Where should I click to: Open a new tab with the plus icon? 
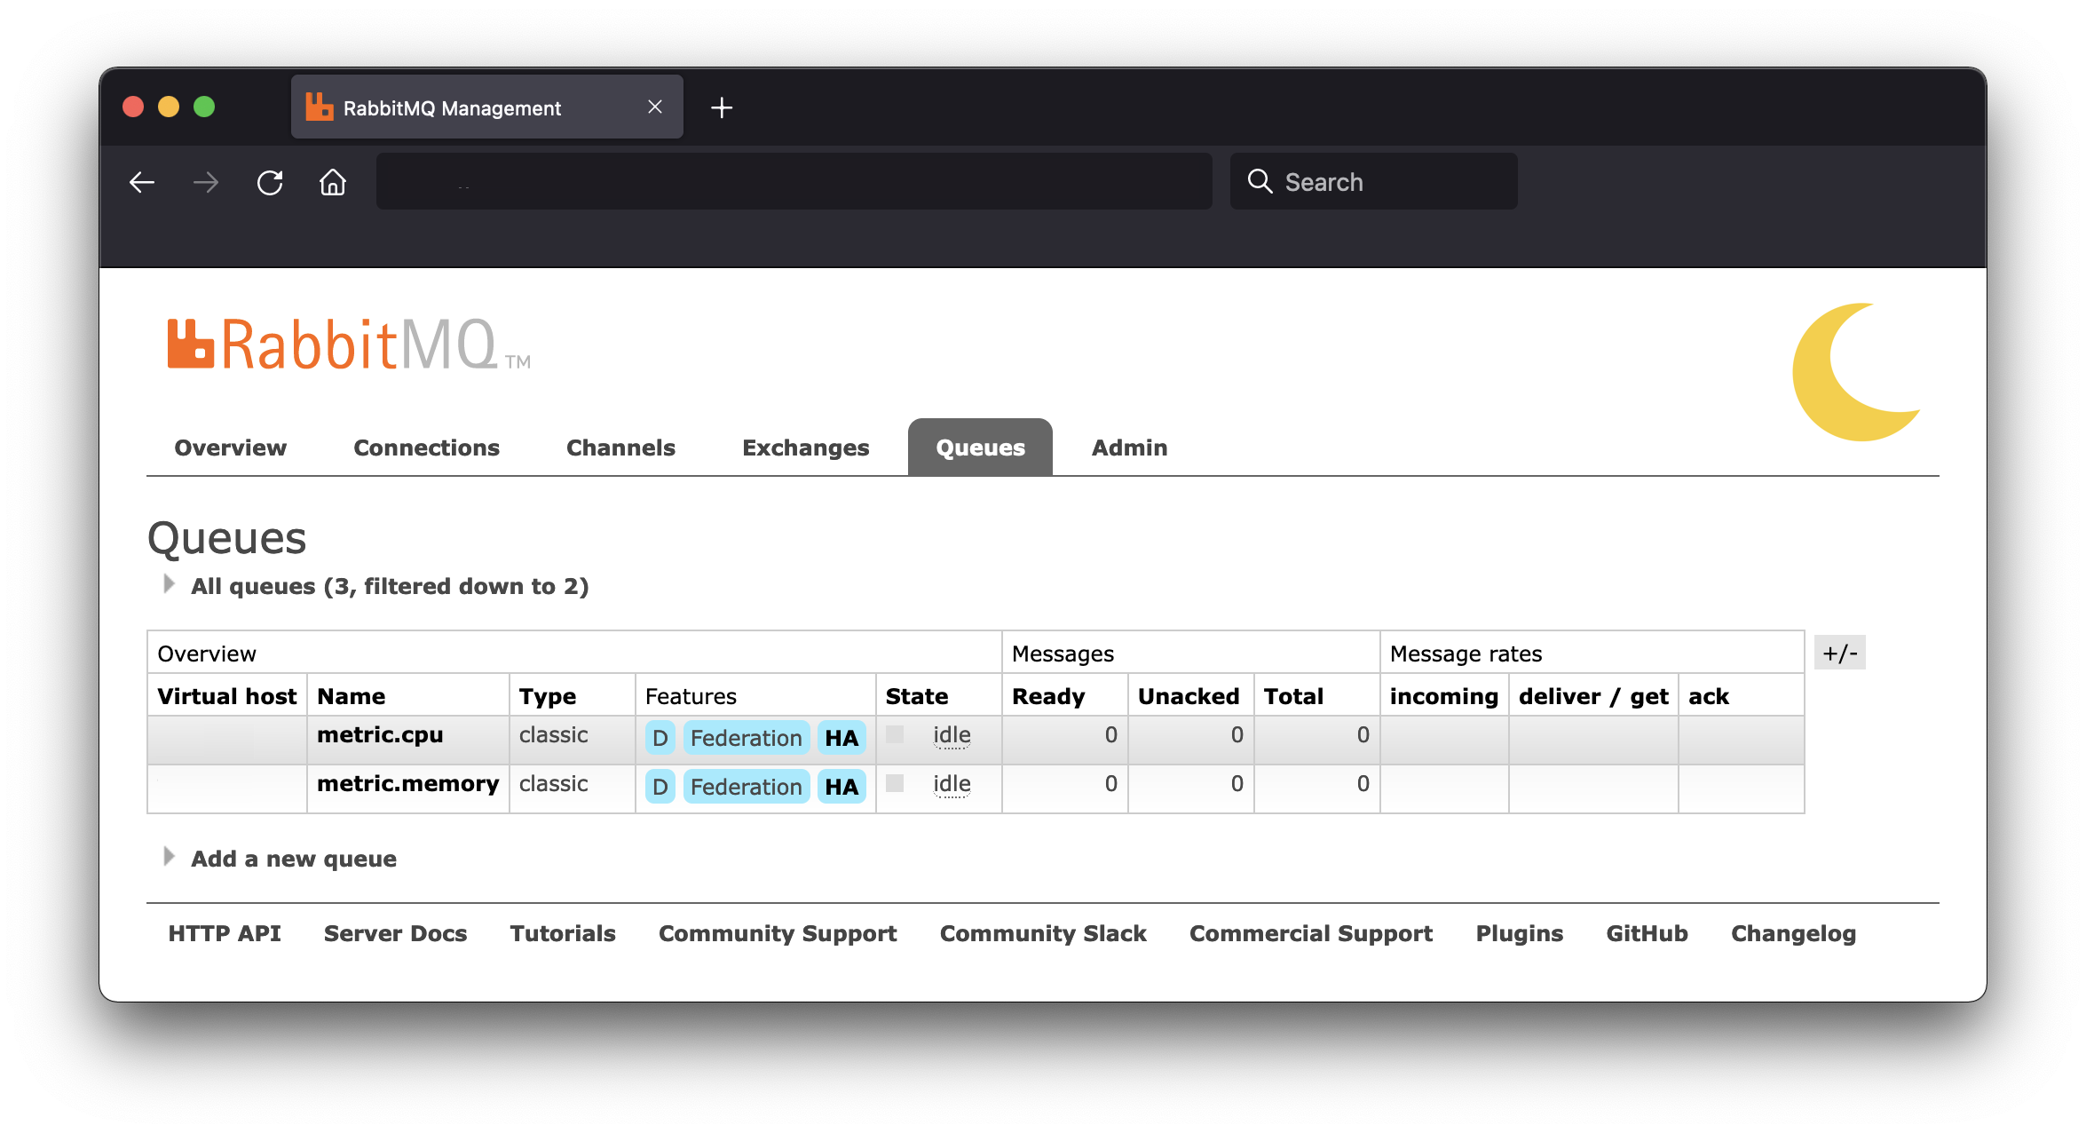tap(722, 107)
